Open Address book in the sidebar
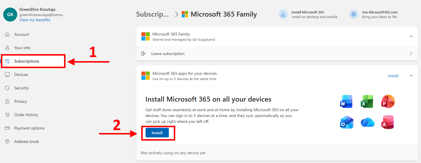 [x=26, y=141]
